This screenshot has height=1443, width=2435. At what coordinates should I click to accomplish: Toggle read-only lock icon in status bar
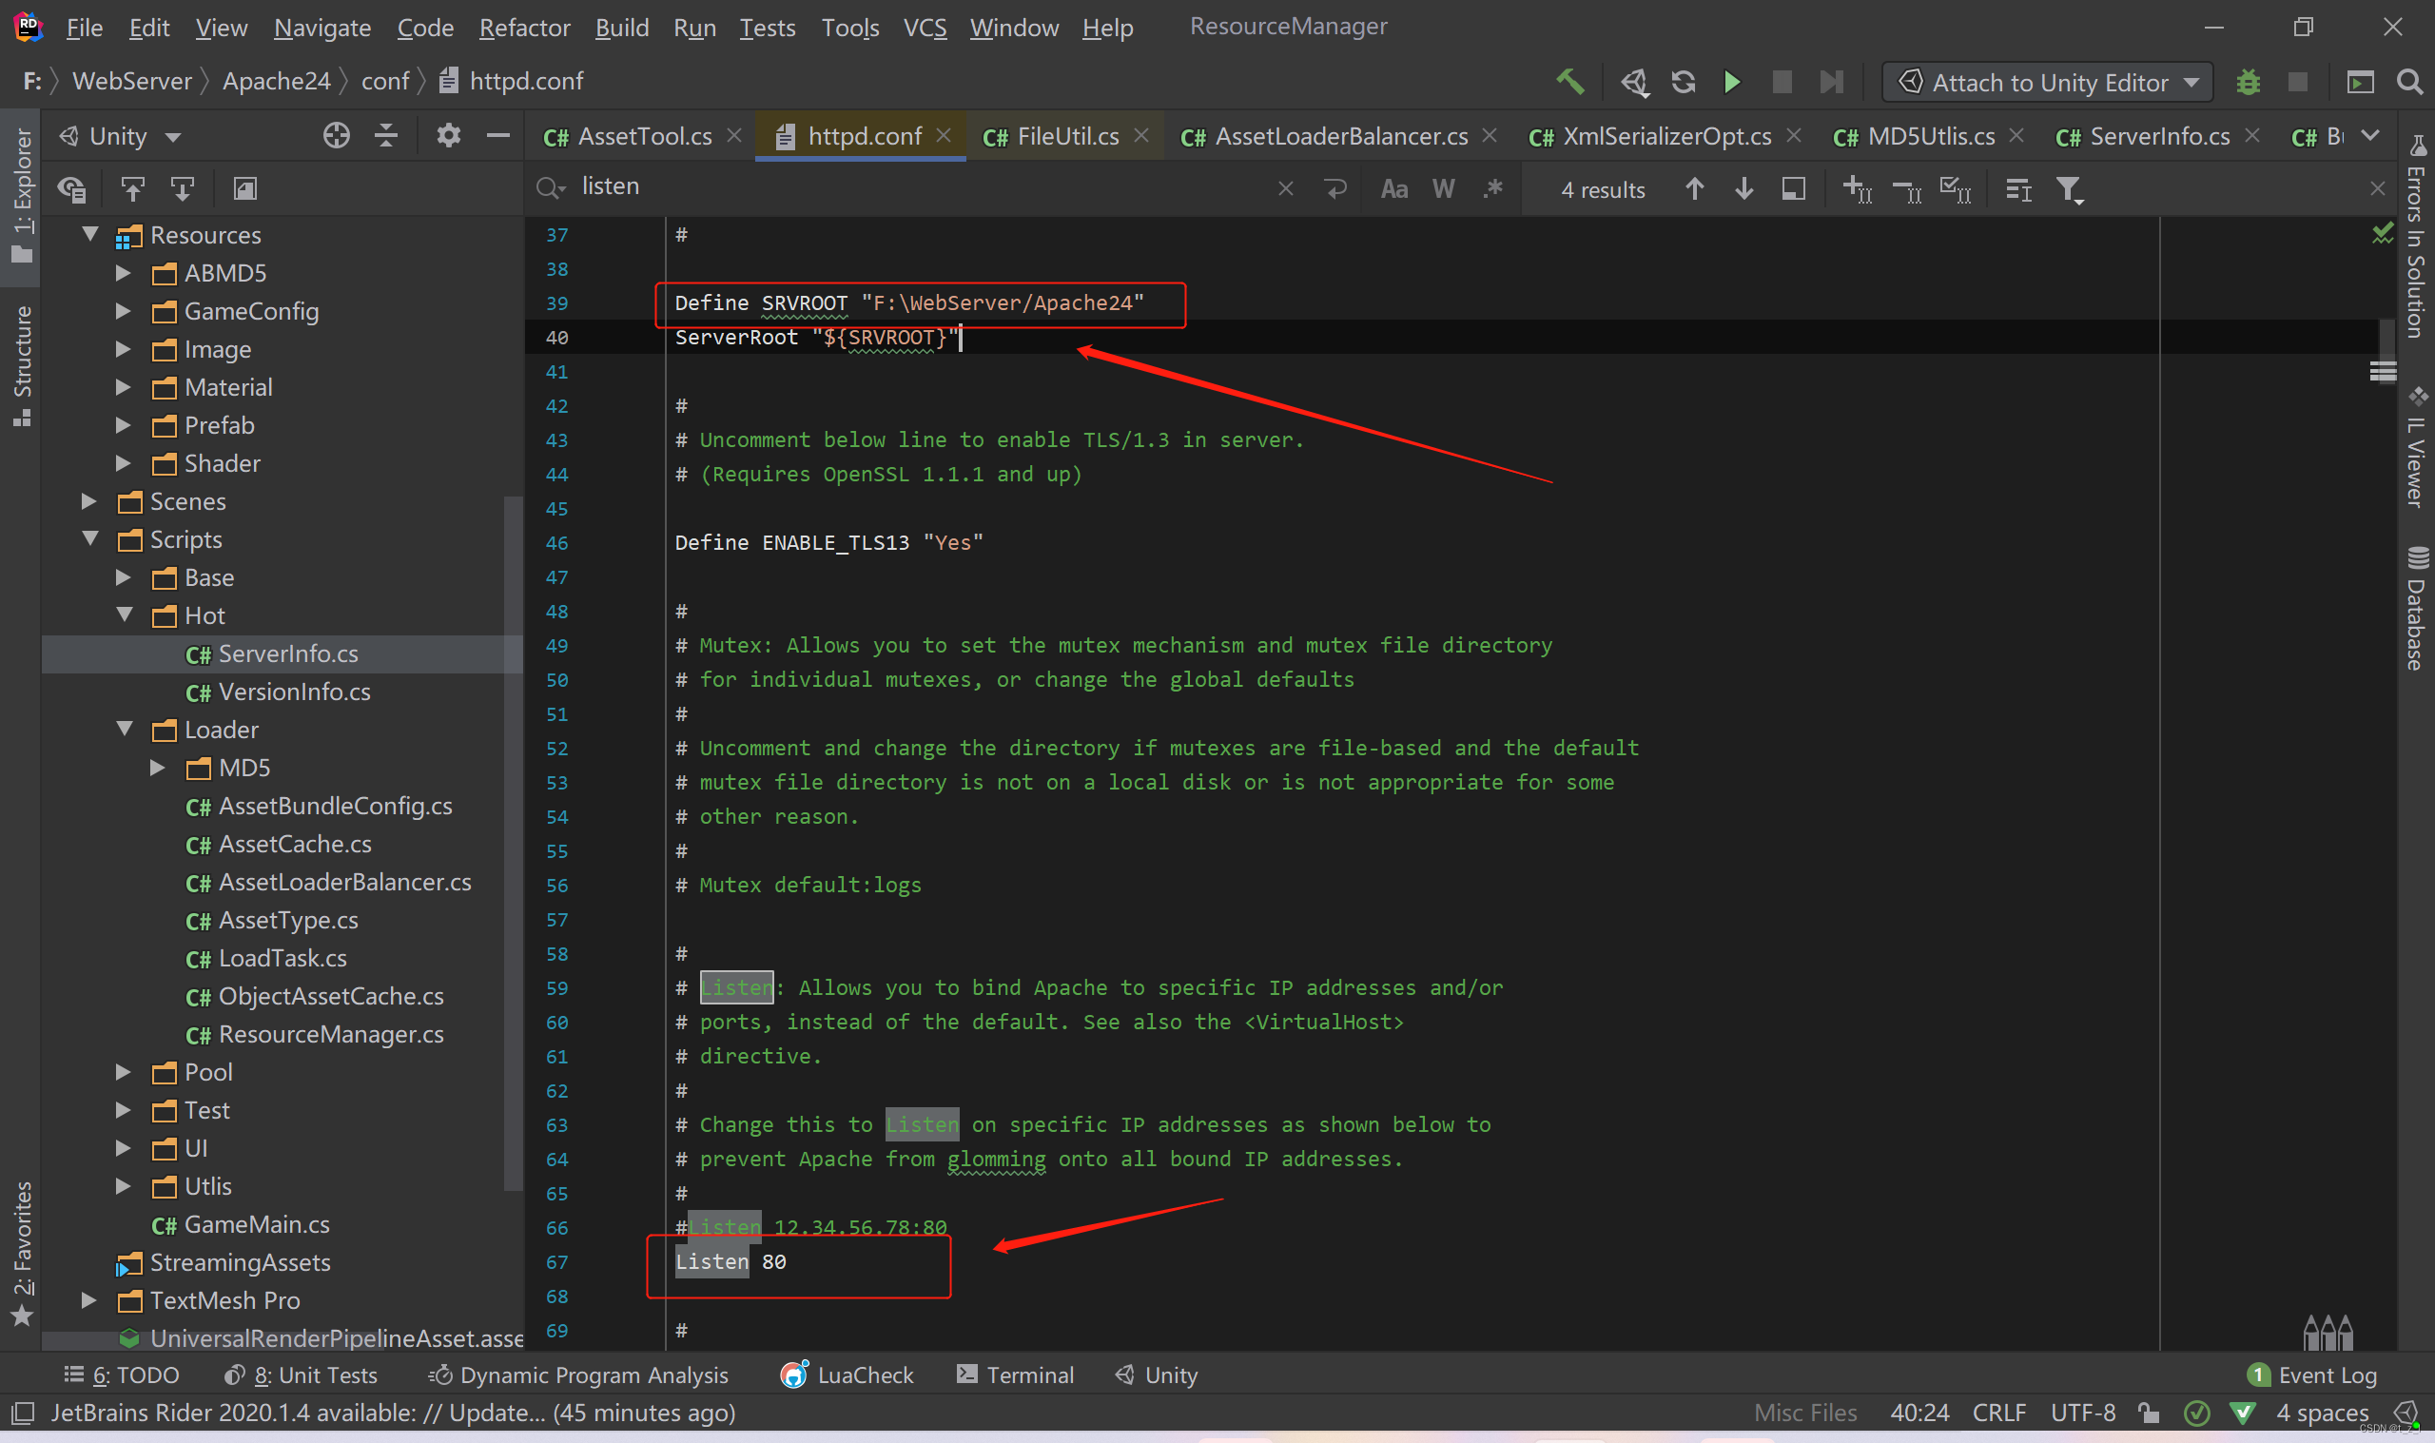2149,1412
